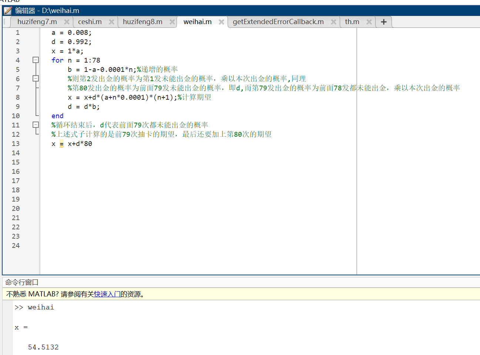The width and height of the screenshot is (480, 355).
Task: Click the 编辑器 - D:\weihai.m title bar
Action: tap(47, 11)
